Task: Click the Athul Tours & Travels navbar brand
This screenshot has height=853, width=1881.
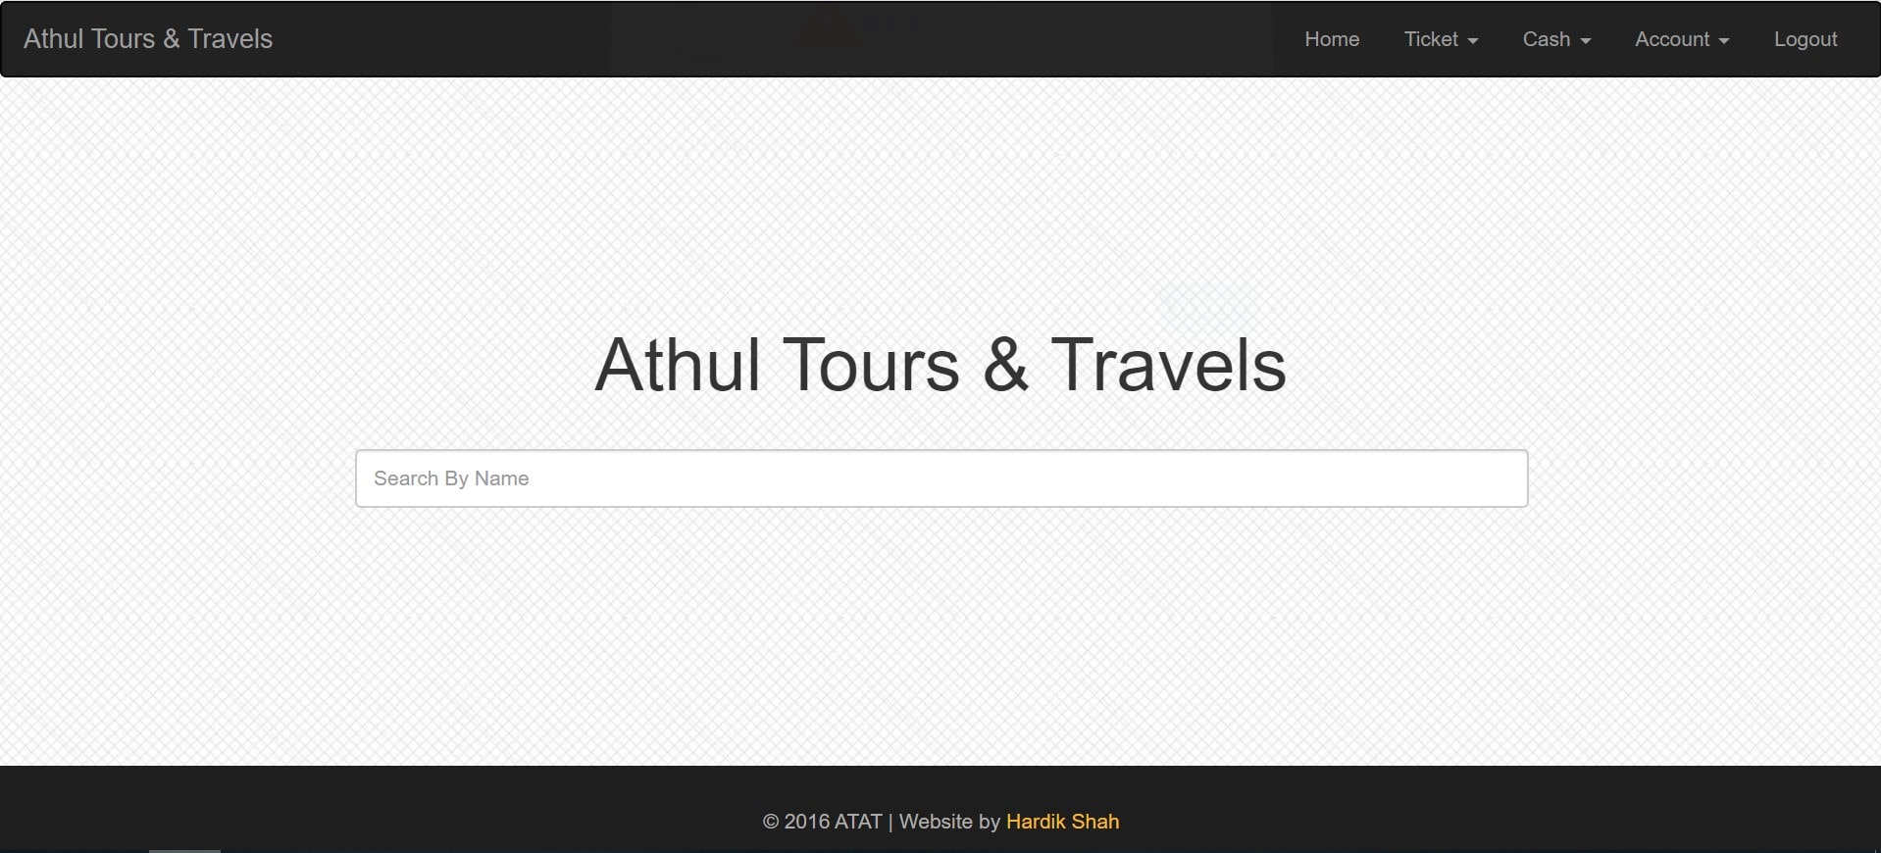Action: pos(148,39)
